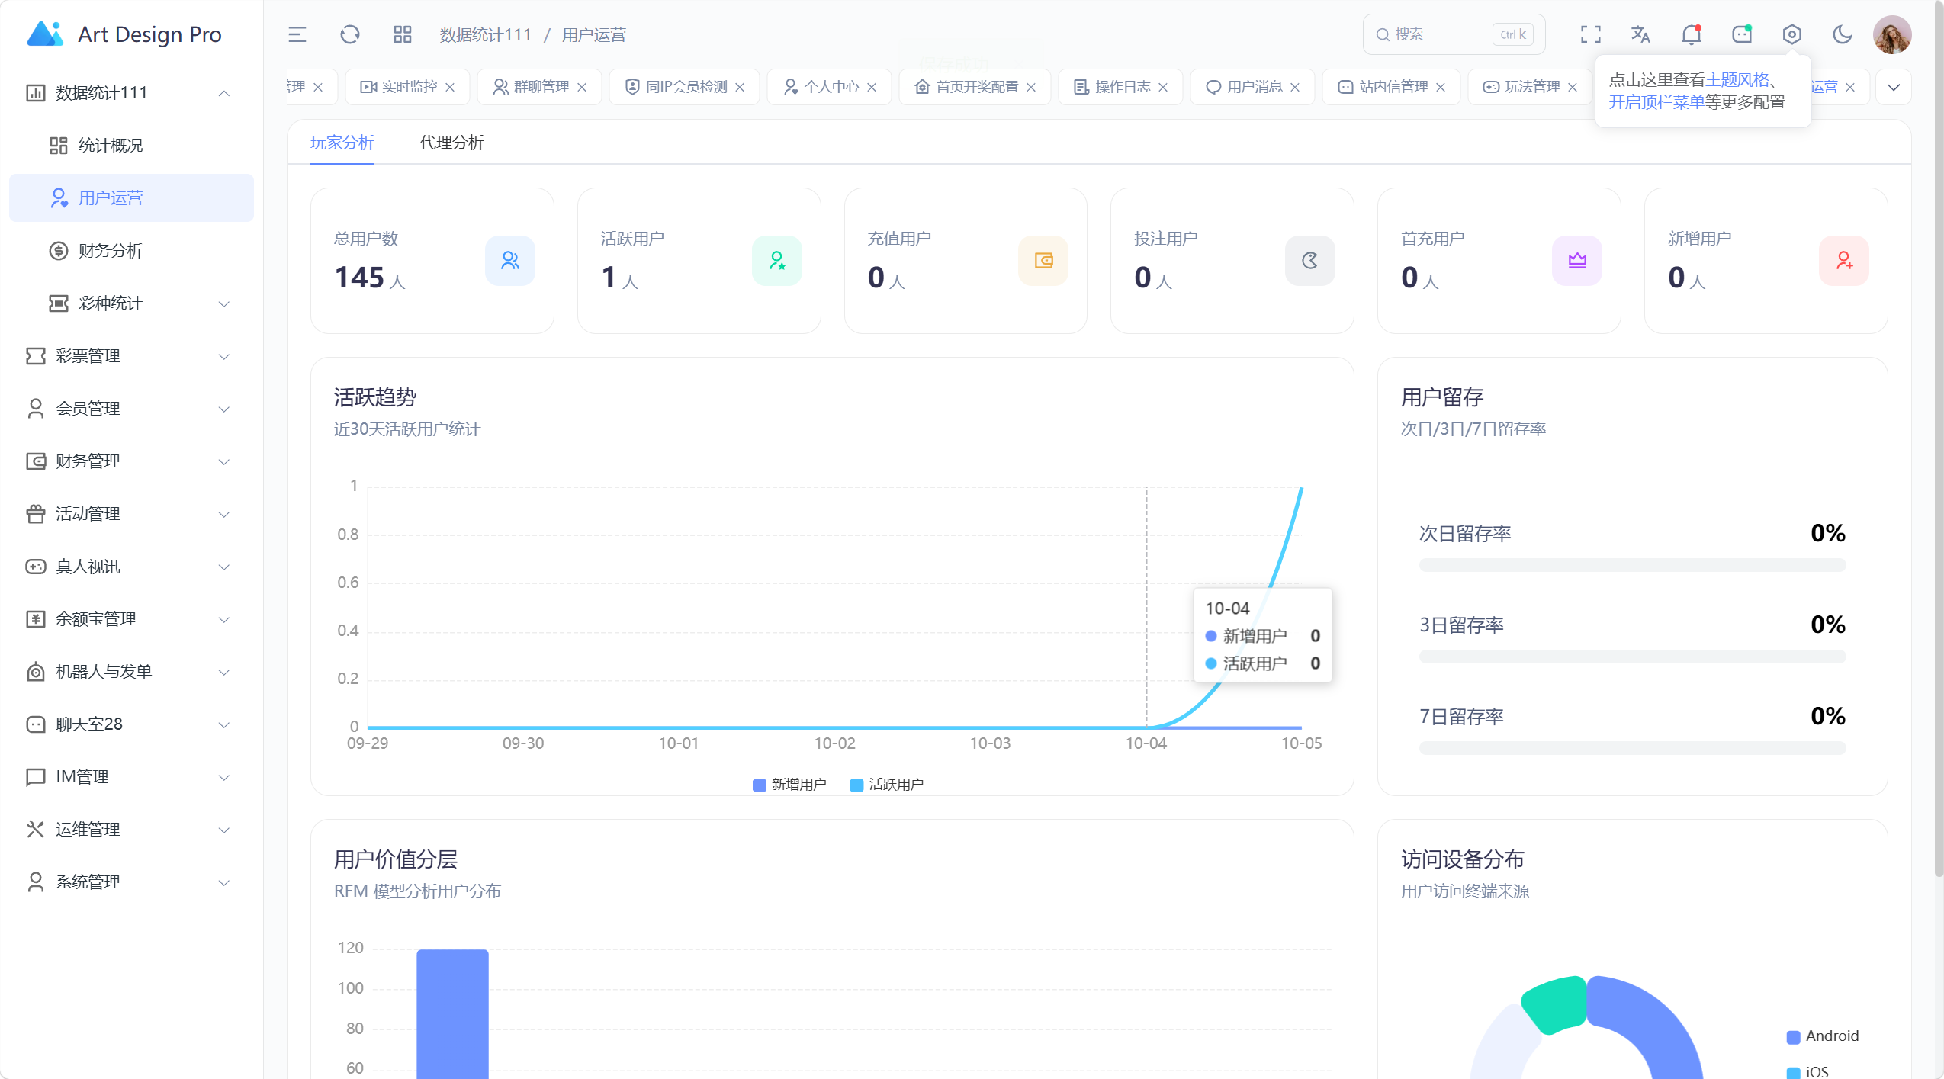The height and width of the screenshot is (1079, 1944).
Task: Close the 群聊管理 tab
Action: [582, 88]
